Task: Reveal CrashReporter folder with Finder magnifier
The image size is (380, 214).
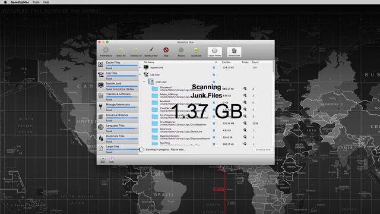Action: (x=245, y=123)
